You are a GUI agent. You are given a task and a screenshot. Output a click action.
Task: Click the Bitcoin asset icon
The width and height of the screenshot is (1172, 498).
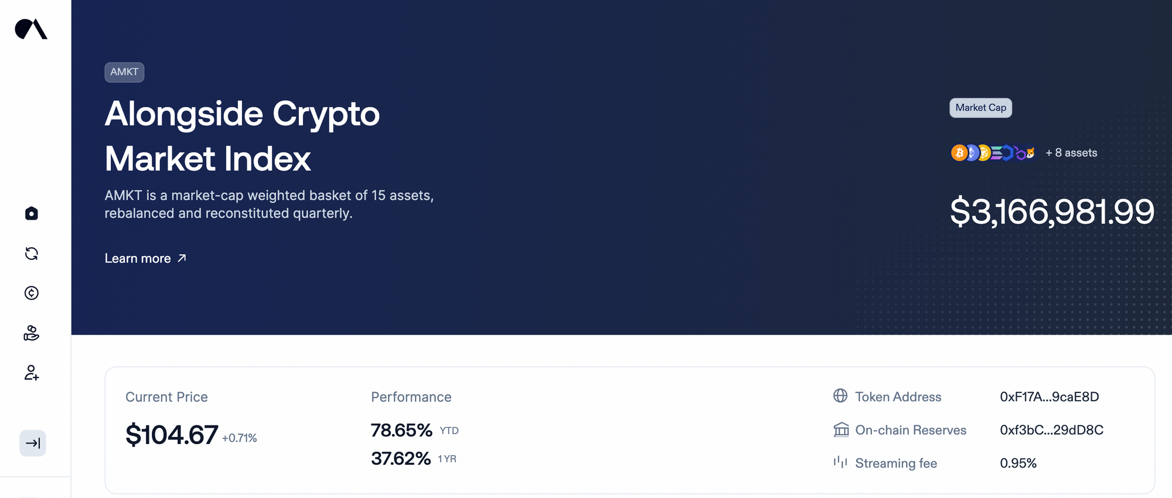(x=959, y=153)
